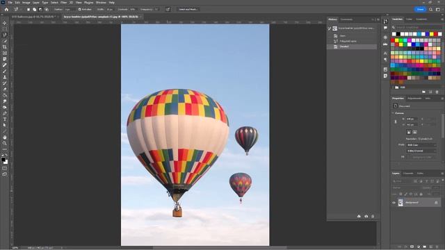Open the bit depth dropdown
Screen dimensions: 445x250
click(421, 151)
